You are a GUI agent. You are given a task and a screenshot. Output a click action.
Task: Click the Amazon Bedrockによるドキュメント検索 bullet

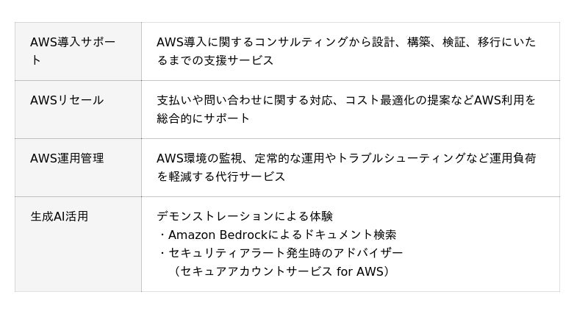coord(277,235)
